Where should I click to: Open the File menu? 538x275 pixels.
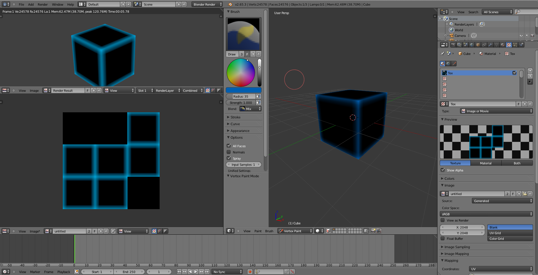pyautogui.click(x=21, y=4)
